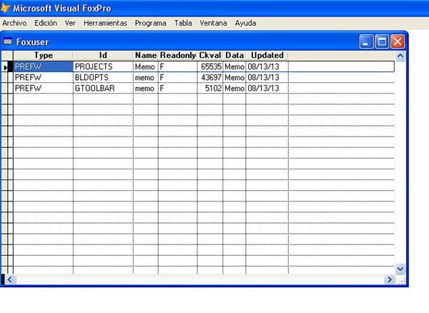
Task: Click Name memo cell in BLDOPTS row
Action: click(x=146, y=78)
